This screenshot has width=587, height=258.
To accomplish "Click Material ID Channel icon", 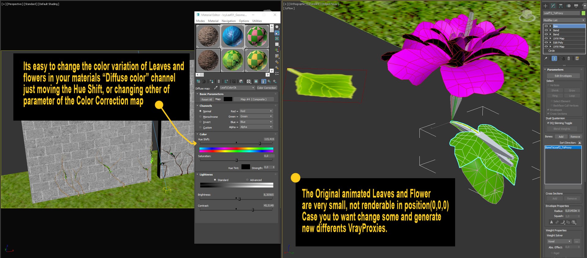I will click(x=249, y=81).
